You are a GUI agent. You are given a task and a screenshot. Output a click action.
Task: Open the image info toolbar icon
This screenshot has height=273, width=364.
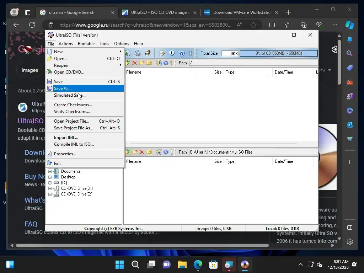click(x=172, y=53)
